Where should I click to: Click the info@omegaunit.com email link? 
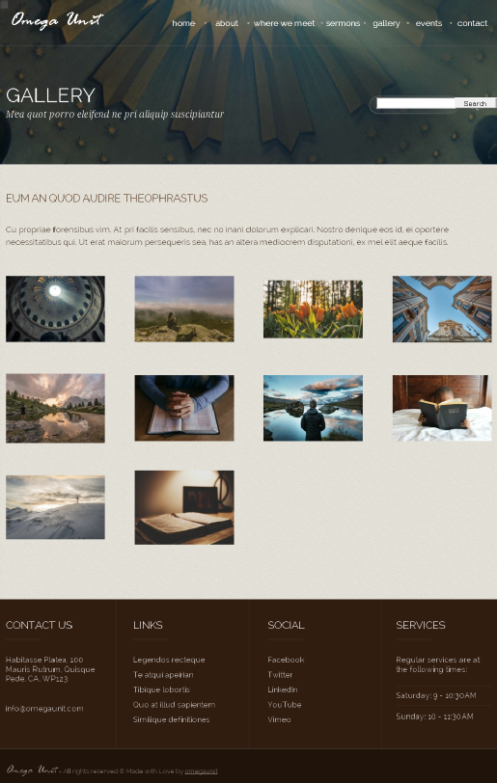[x=44, y=709]
